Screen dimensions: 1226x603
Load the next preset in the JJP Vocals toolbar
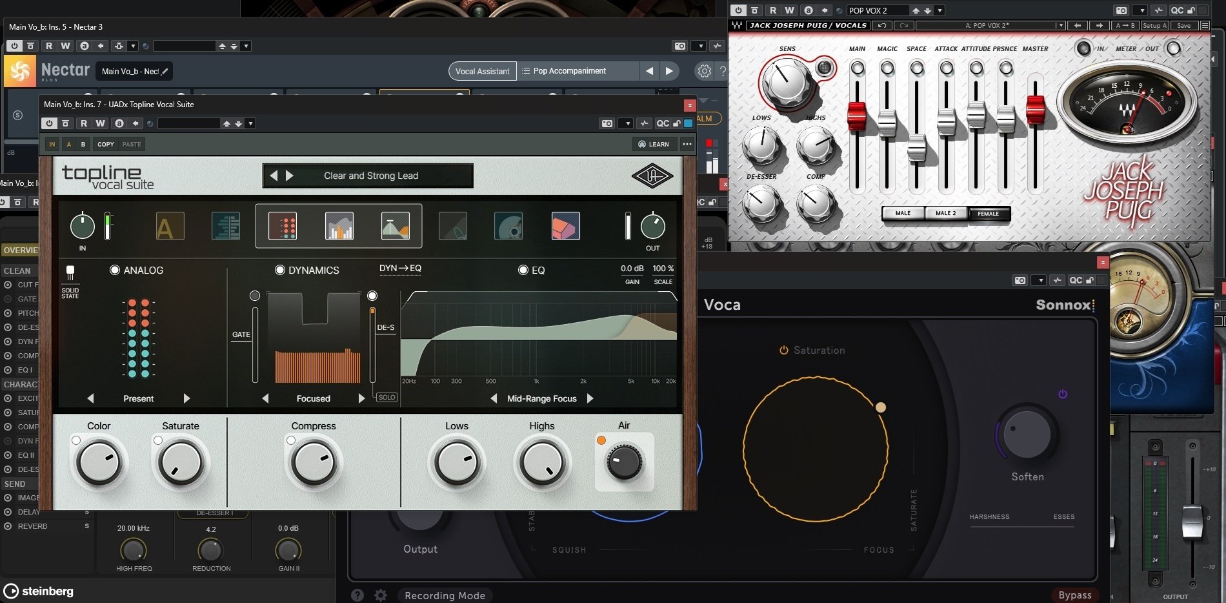click(x=1100, y=26)
